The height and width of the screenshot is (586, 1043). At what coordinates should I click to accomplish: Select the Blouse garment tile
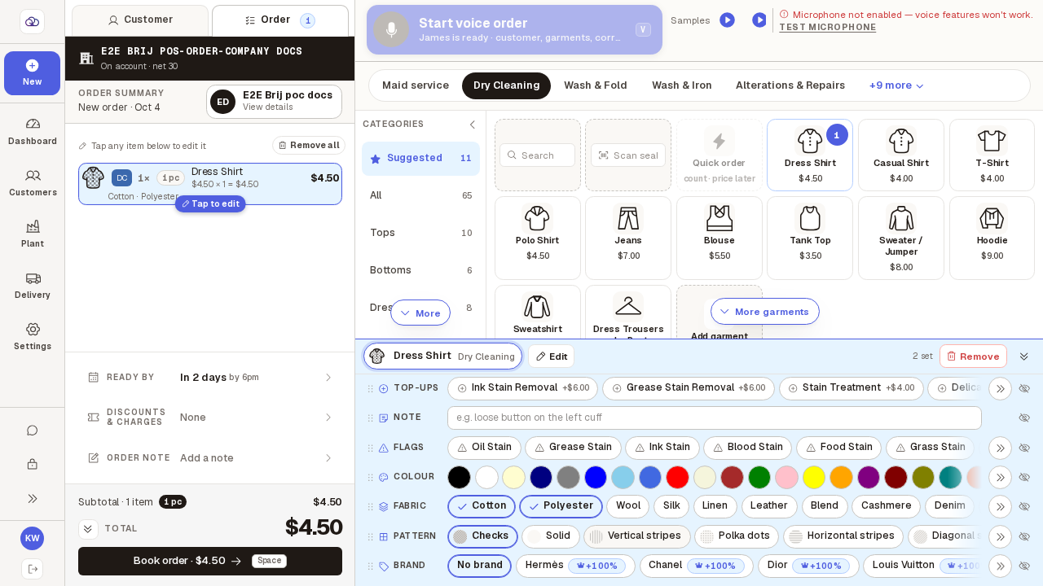(720, 238)
